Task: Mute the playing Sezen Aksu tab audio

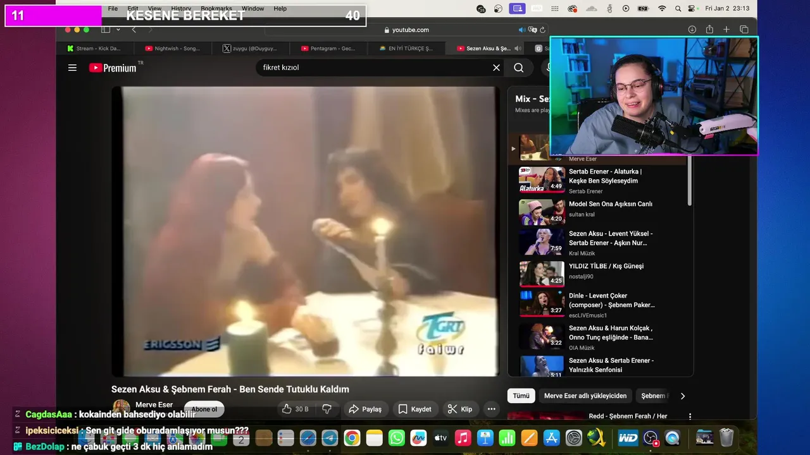Action: click(x=518, y=48)
